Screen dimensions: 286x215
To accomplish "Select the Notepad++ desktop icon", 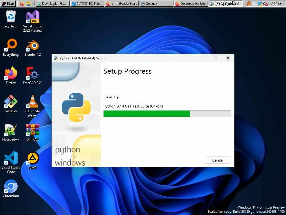I will pos(11,132).
